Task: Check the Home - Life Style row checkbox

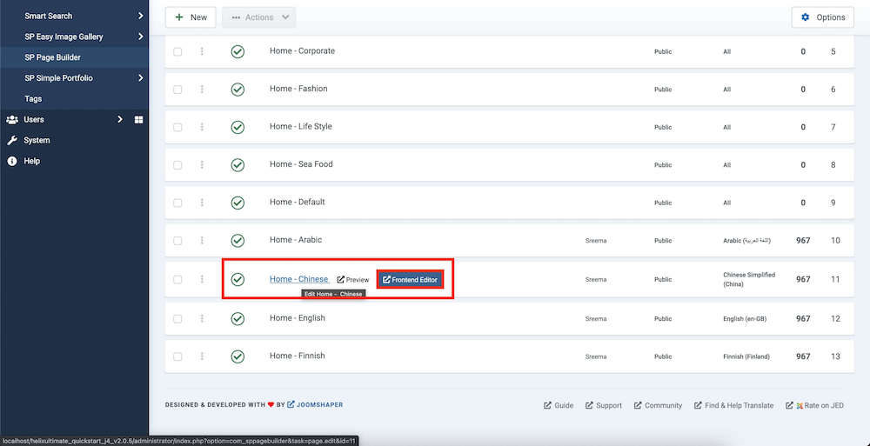Action: point(177,127)
